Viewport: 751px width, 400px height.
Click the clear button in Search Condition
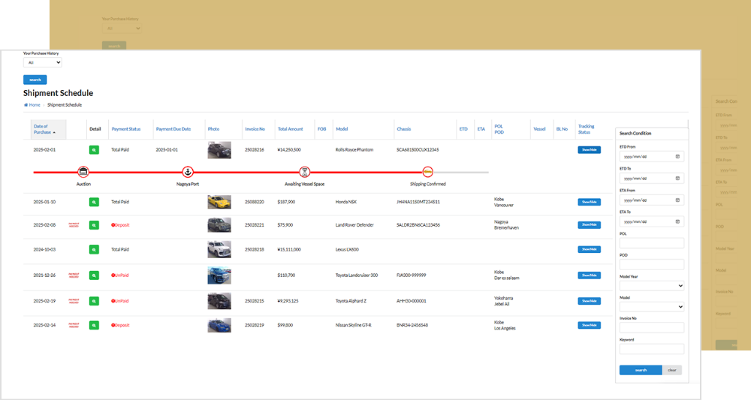click(x=672, y=370)
